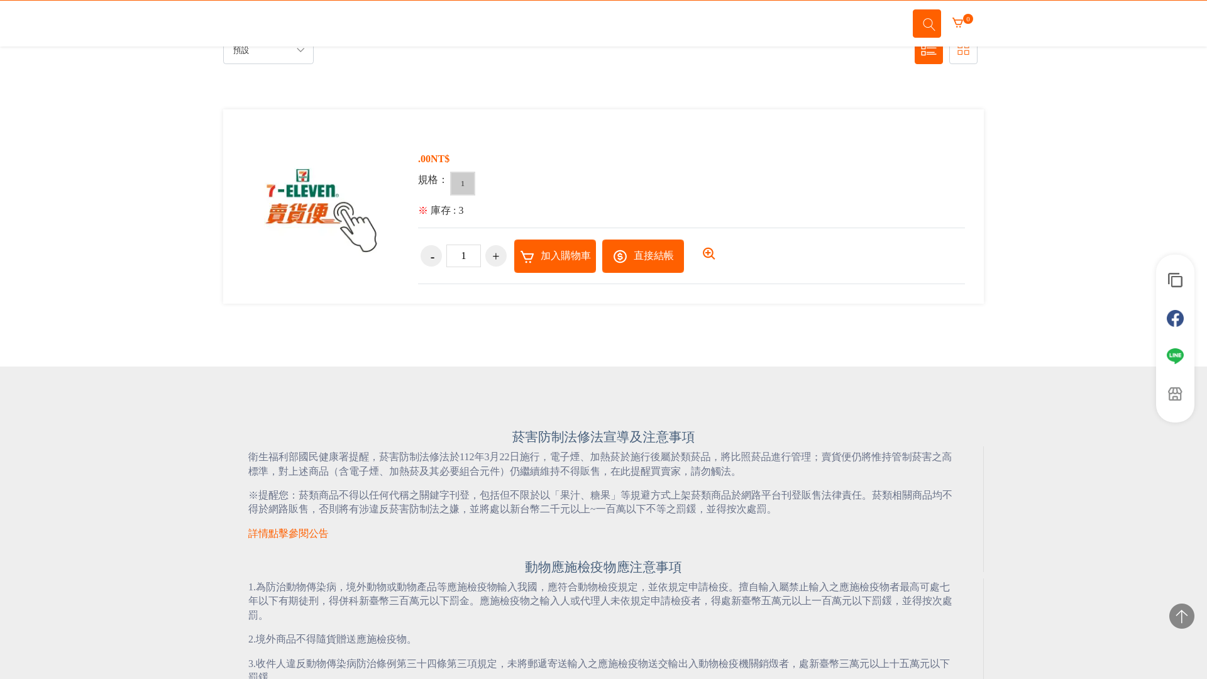The image size is (1207, 679).
Task: Share via LINE icon
Action: [1175, 356]
